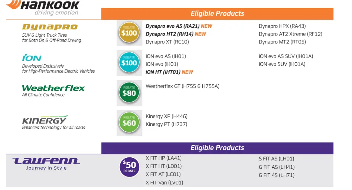Select iON HT (IHT01) NEW product
The width and height of the screenshot is (352, 190).
click(x=169, y=72)
